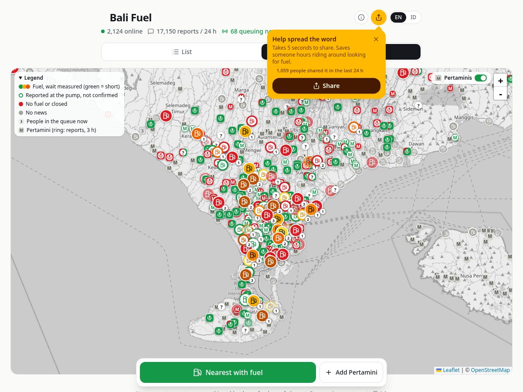Zoom in the map with the plus button
This screenshot has height=392, width=523.
[x=500, y=81]
